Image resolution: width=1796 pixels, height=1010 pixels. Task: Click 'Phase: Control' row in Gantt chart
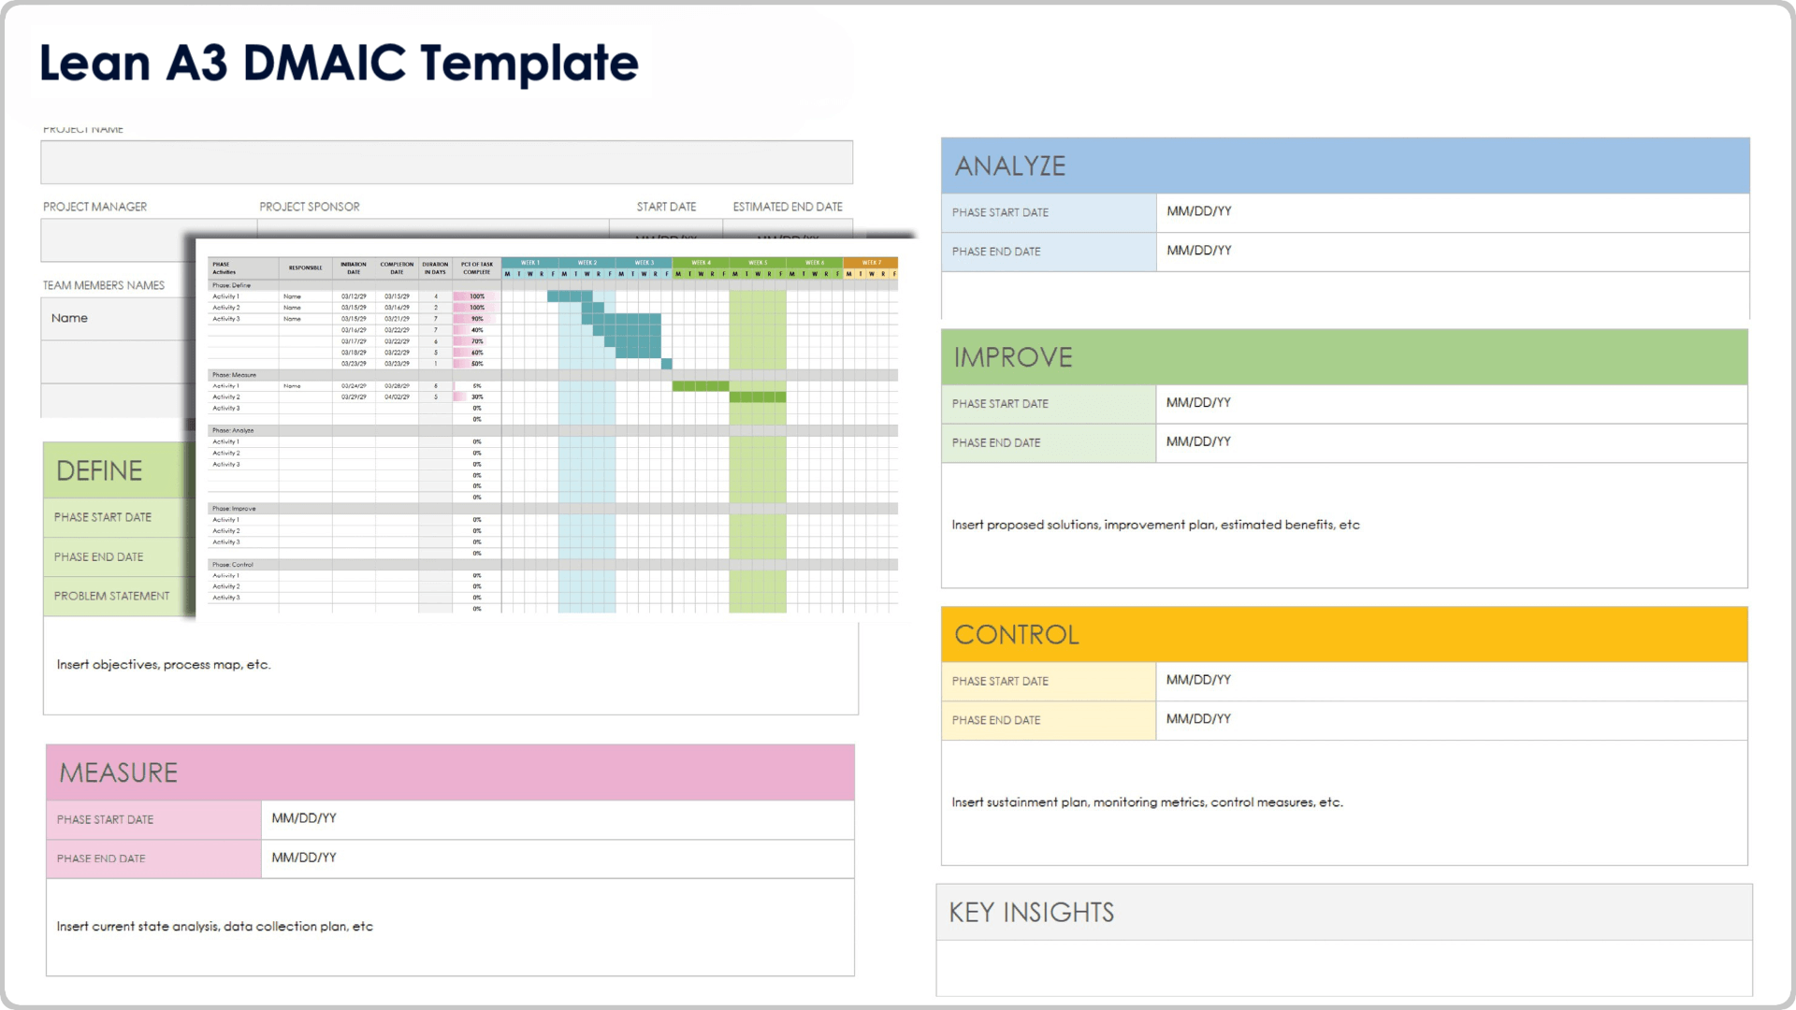point(553,565)
